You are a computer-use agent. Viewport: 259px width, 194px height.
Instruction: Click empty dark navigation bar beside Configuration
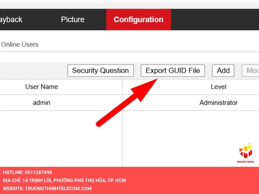coord(215,19)
